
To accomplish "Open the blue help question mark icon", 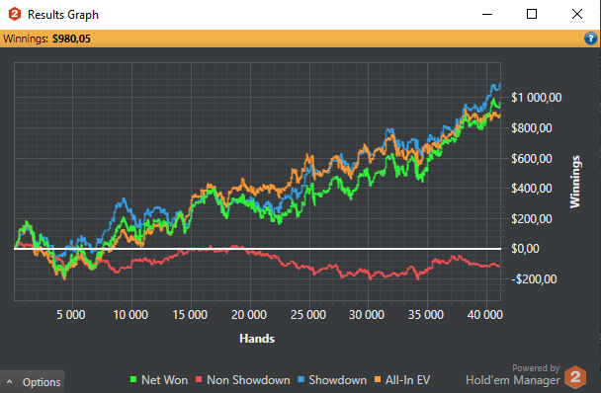I will (590, 39).
